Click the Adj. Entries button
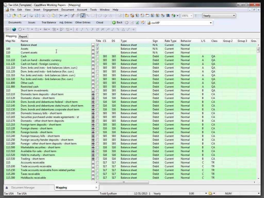 66,22
